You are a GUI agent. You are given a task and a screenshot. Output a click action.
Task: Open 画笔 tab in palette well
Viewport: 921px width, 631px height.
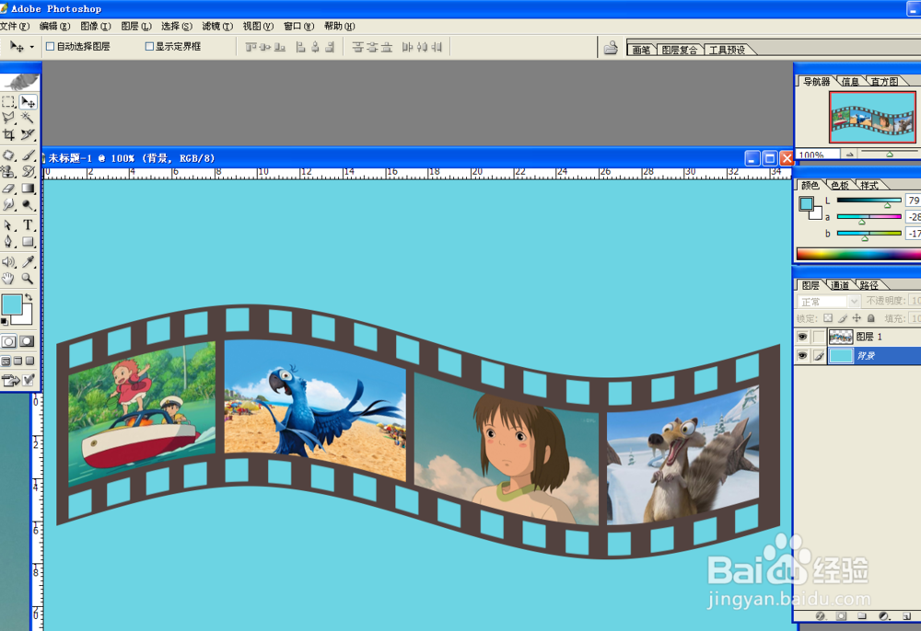[x=641, y=50]
